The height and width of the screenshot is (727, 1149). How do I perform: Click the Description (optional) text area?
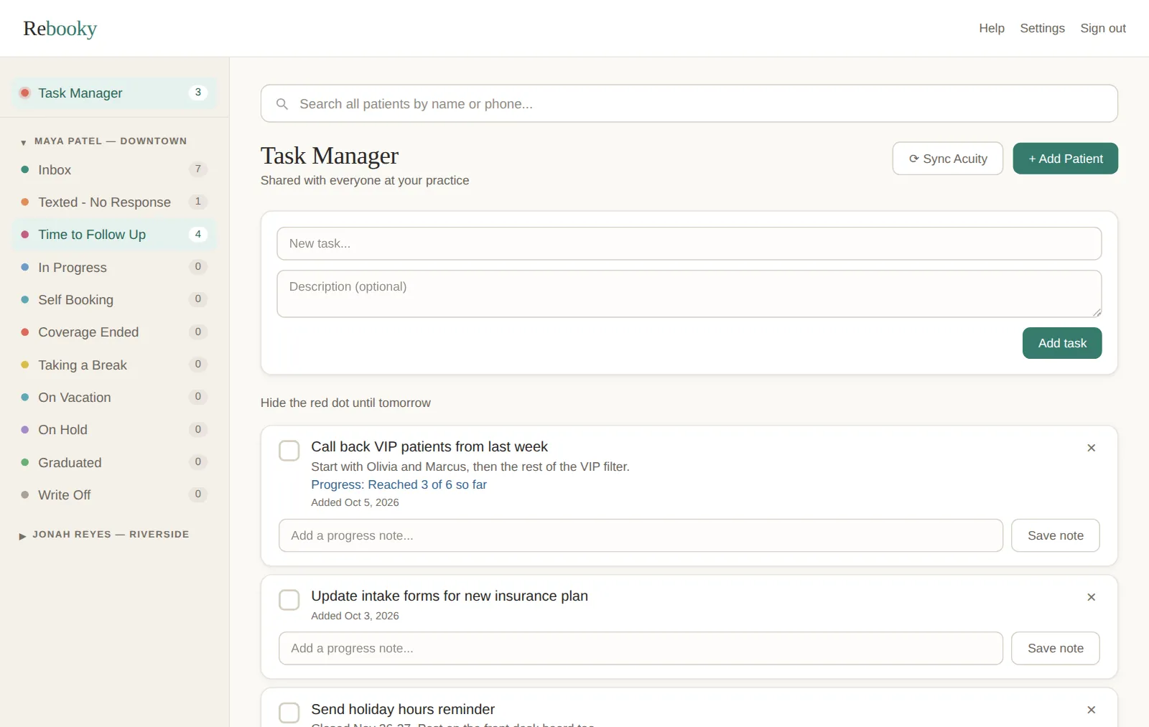(x=689, y=294)
